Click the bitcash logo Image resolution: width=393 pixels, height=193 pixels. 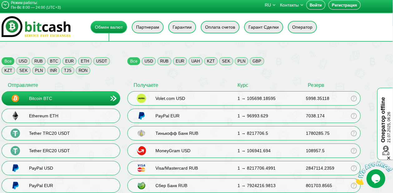tap(36, 27)
